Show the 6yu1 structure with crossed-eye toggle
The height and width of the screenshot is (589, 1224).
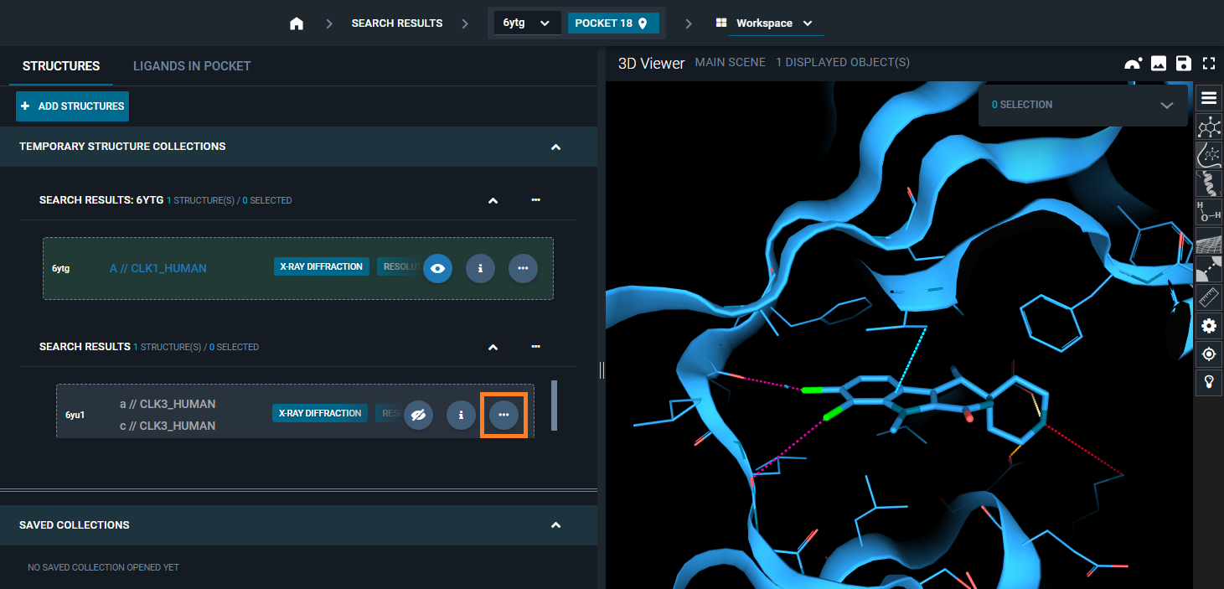pyautogui.click(x=418, y=415)
